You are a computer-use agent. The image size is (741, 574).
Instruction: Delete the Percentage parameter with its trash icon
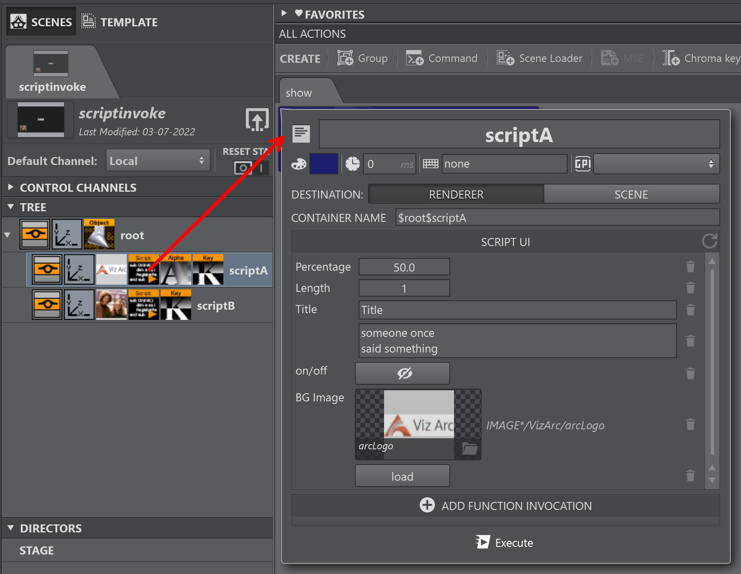[690, 267]
